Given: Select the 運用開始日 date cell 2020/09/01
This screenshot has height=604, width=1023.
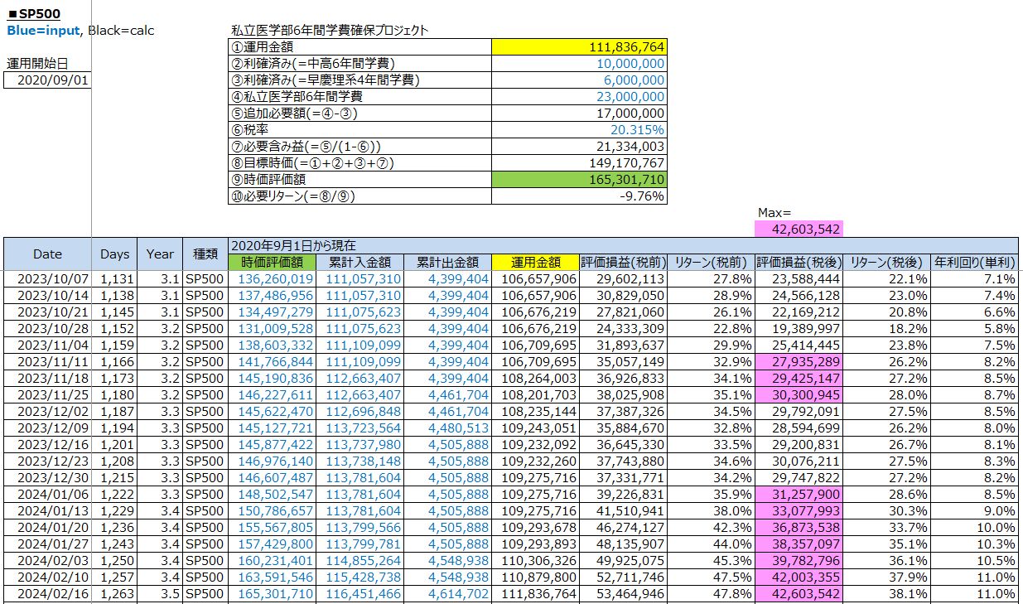Looking at the screenshot, I should click(x=47, y=80).
